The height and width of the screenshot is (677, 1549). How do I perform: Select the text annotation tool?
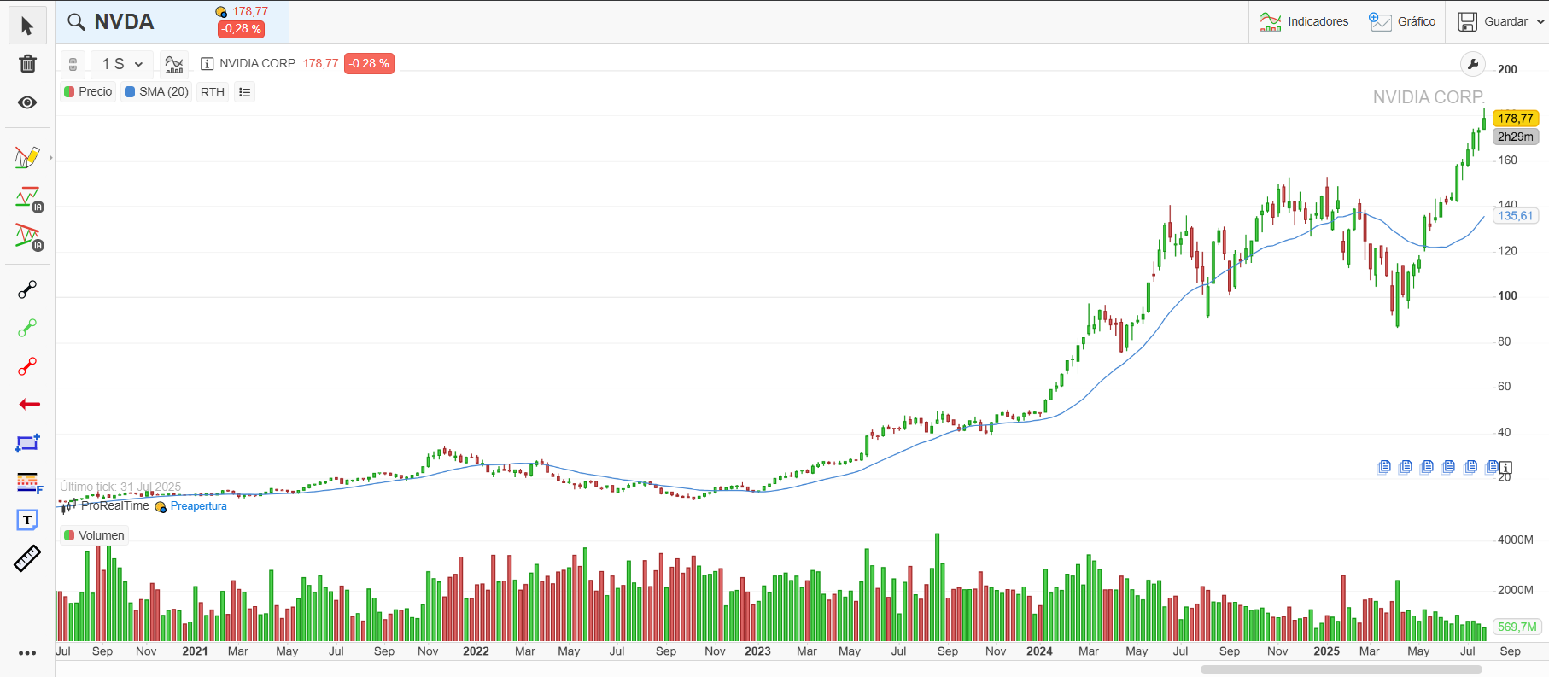pyautogui.click(x=27, y=520)
